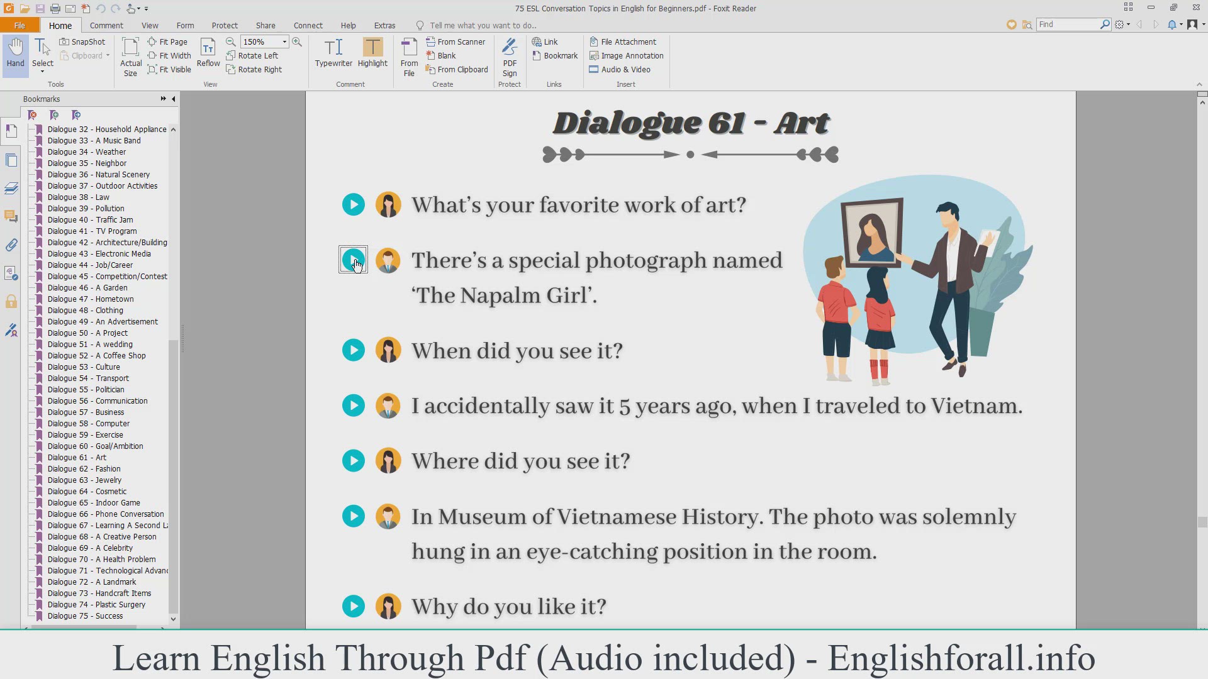Click the Find search field
Viewport: 1208px width, 679px height.
(x=1068, y=25)
